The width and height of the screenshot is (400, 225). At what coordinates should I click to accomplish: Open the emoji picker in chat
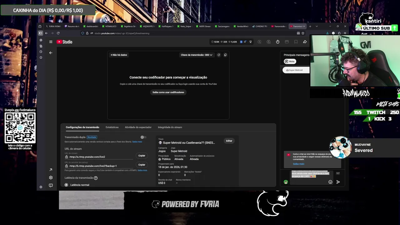[330, 182]
